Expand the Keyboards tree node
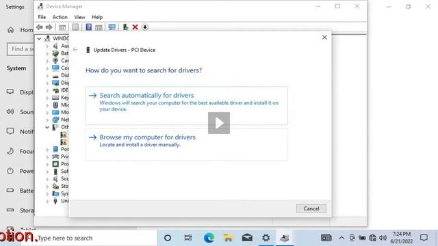Image resolution: width=438 pixels, height=246 pixels. pyautogui.click(x=47, y=98)
